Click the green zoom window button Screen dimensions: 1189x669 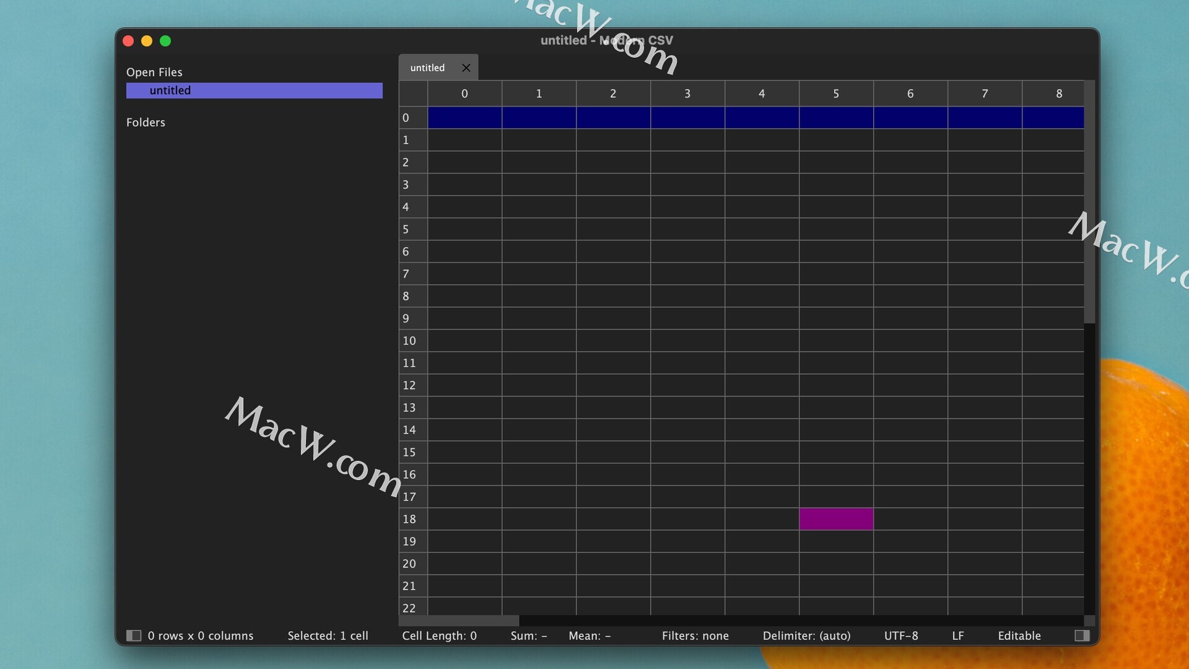165,41
